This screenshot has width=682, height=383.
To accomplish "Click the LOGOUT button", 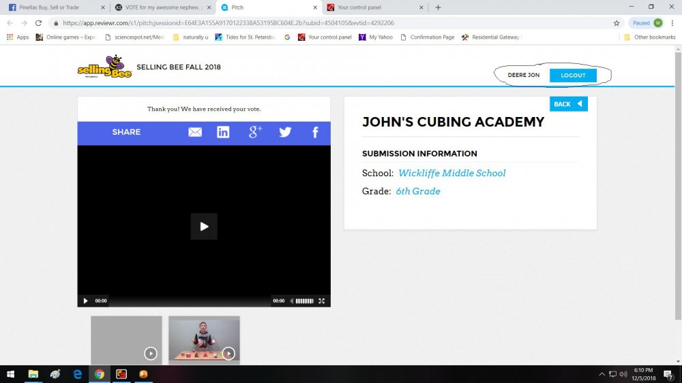I will point(573,76).
